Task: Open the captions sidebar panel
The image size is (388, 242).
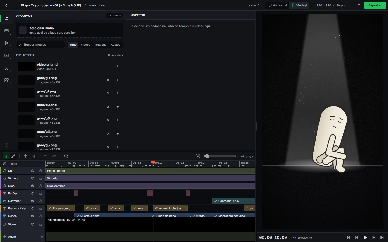Action: (6, 31)
